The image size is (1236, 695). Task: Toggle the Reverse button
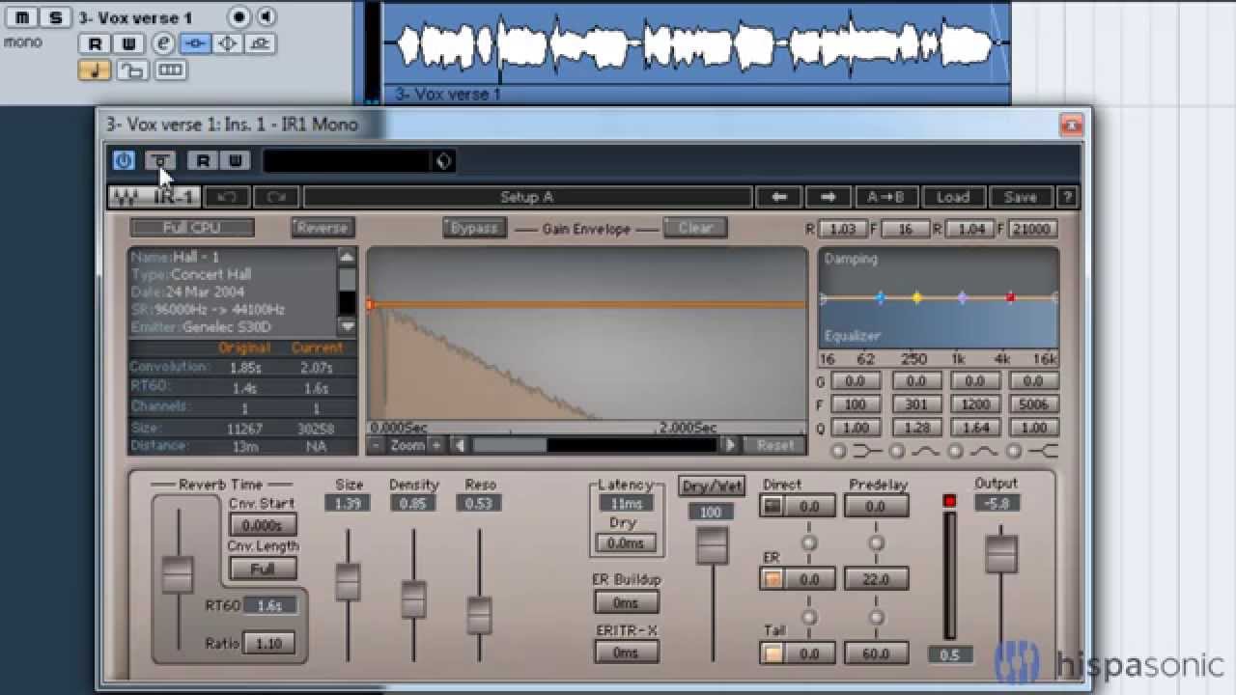click(323, 228)
